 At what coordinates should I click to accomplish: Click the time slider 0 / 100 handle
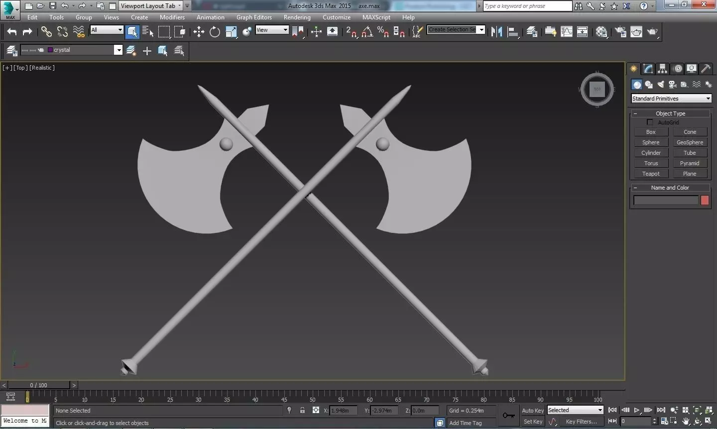[x=39, y=385]
